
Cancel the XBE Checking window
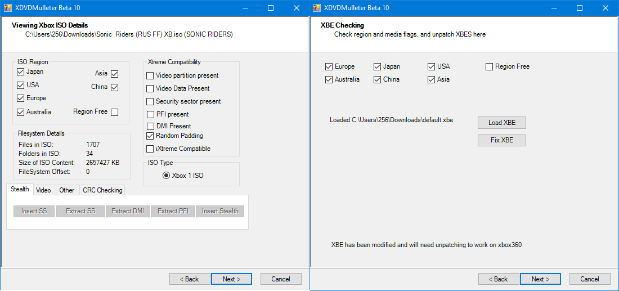pos(590,279)
